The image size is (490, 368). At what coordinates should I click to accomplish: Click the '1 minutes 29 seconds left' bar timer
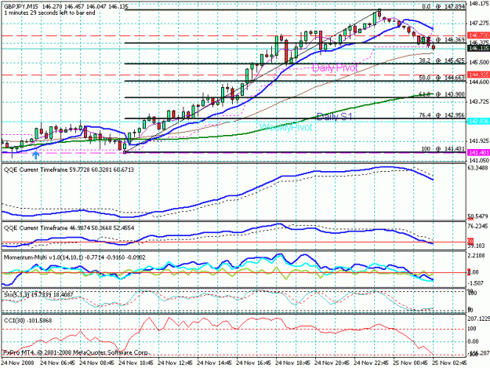49,13
